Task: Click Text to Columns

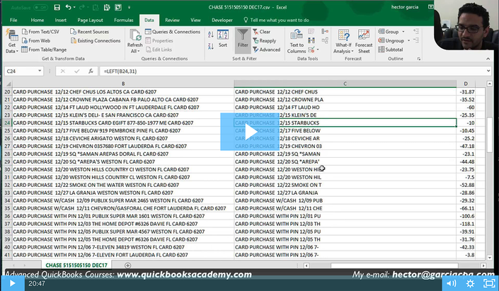Action: coord(297,41)
